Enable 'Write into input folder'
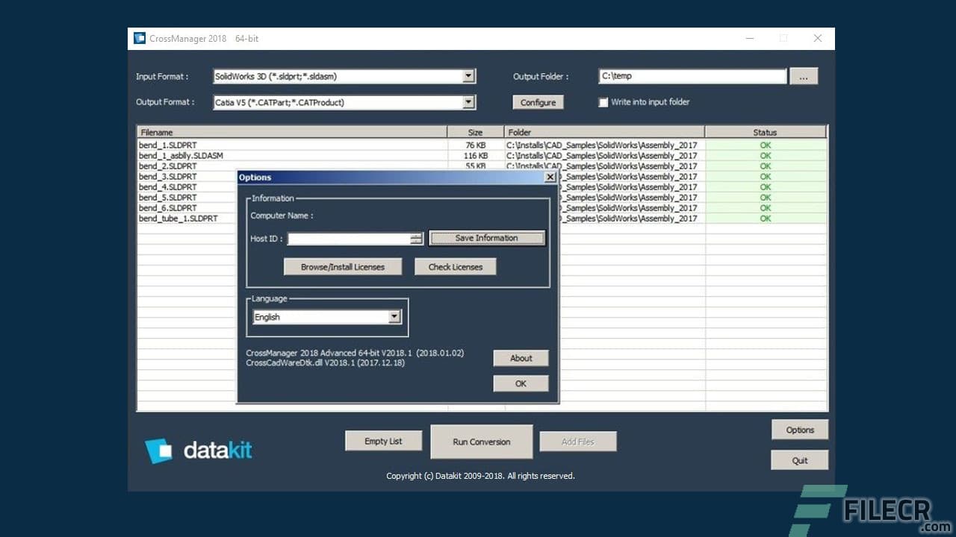956x537 pixels. 603,102
